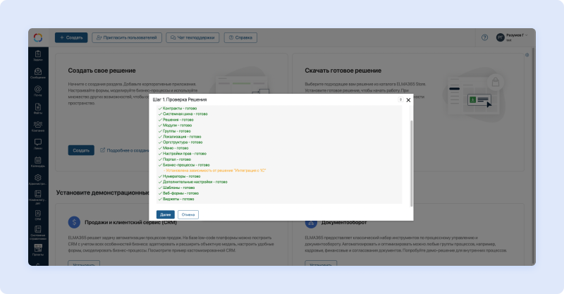Open Сообщения in the left sidebar

pyautogui.click(x=37, y=73)
